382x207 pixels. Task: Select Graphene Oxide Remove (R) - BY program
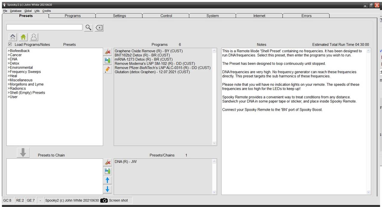149,51
